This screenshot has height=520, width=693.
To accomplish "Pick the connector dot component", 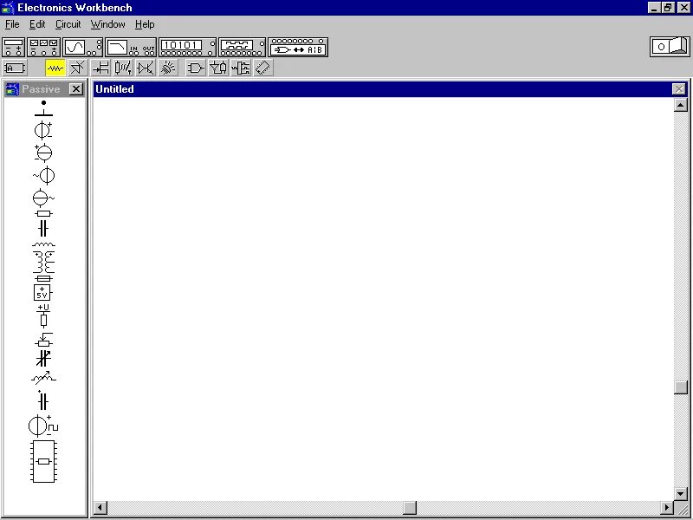I will click(x=43, y=102).
